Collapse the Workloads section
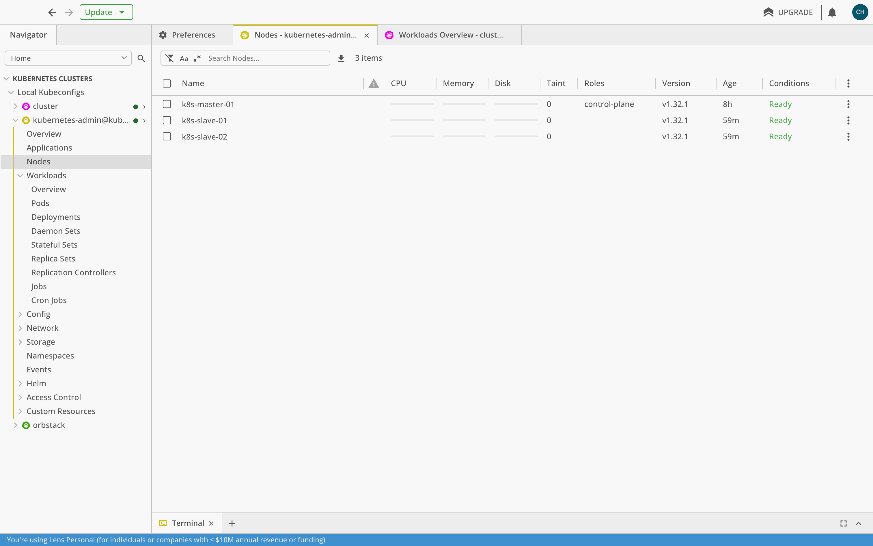This screenshot has width=873, height=546. 20,176
